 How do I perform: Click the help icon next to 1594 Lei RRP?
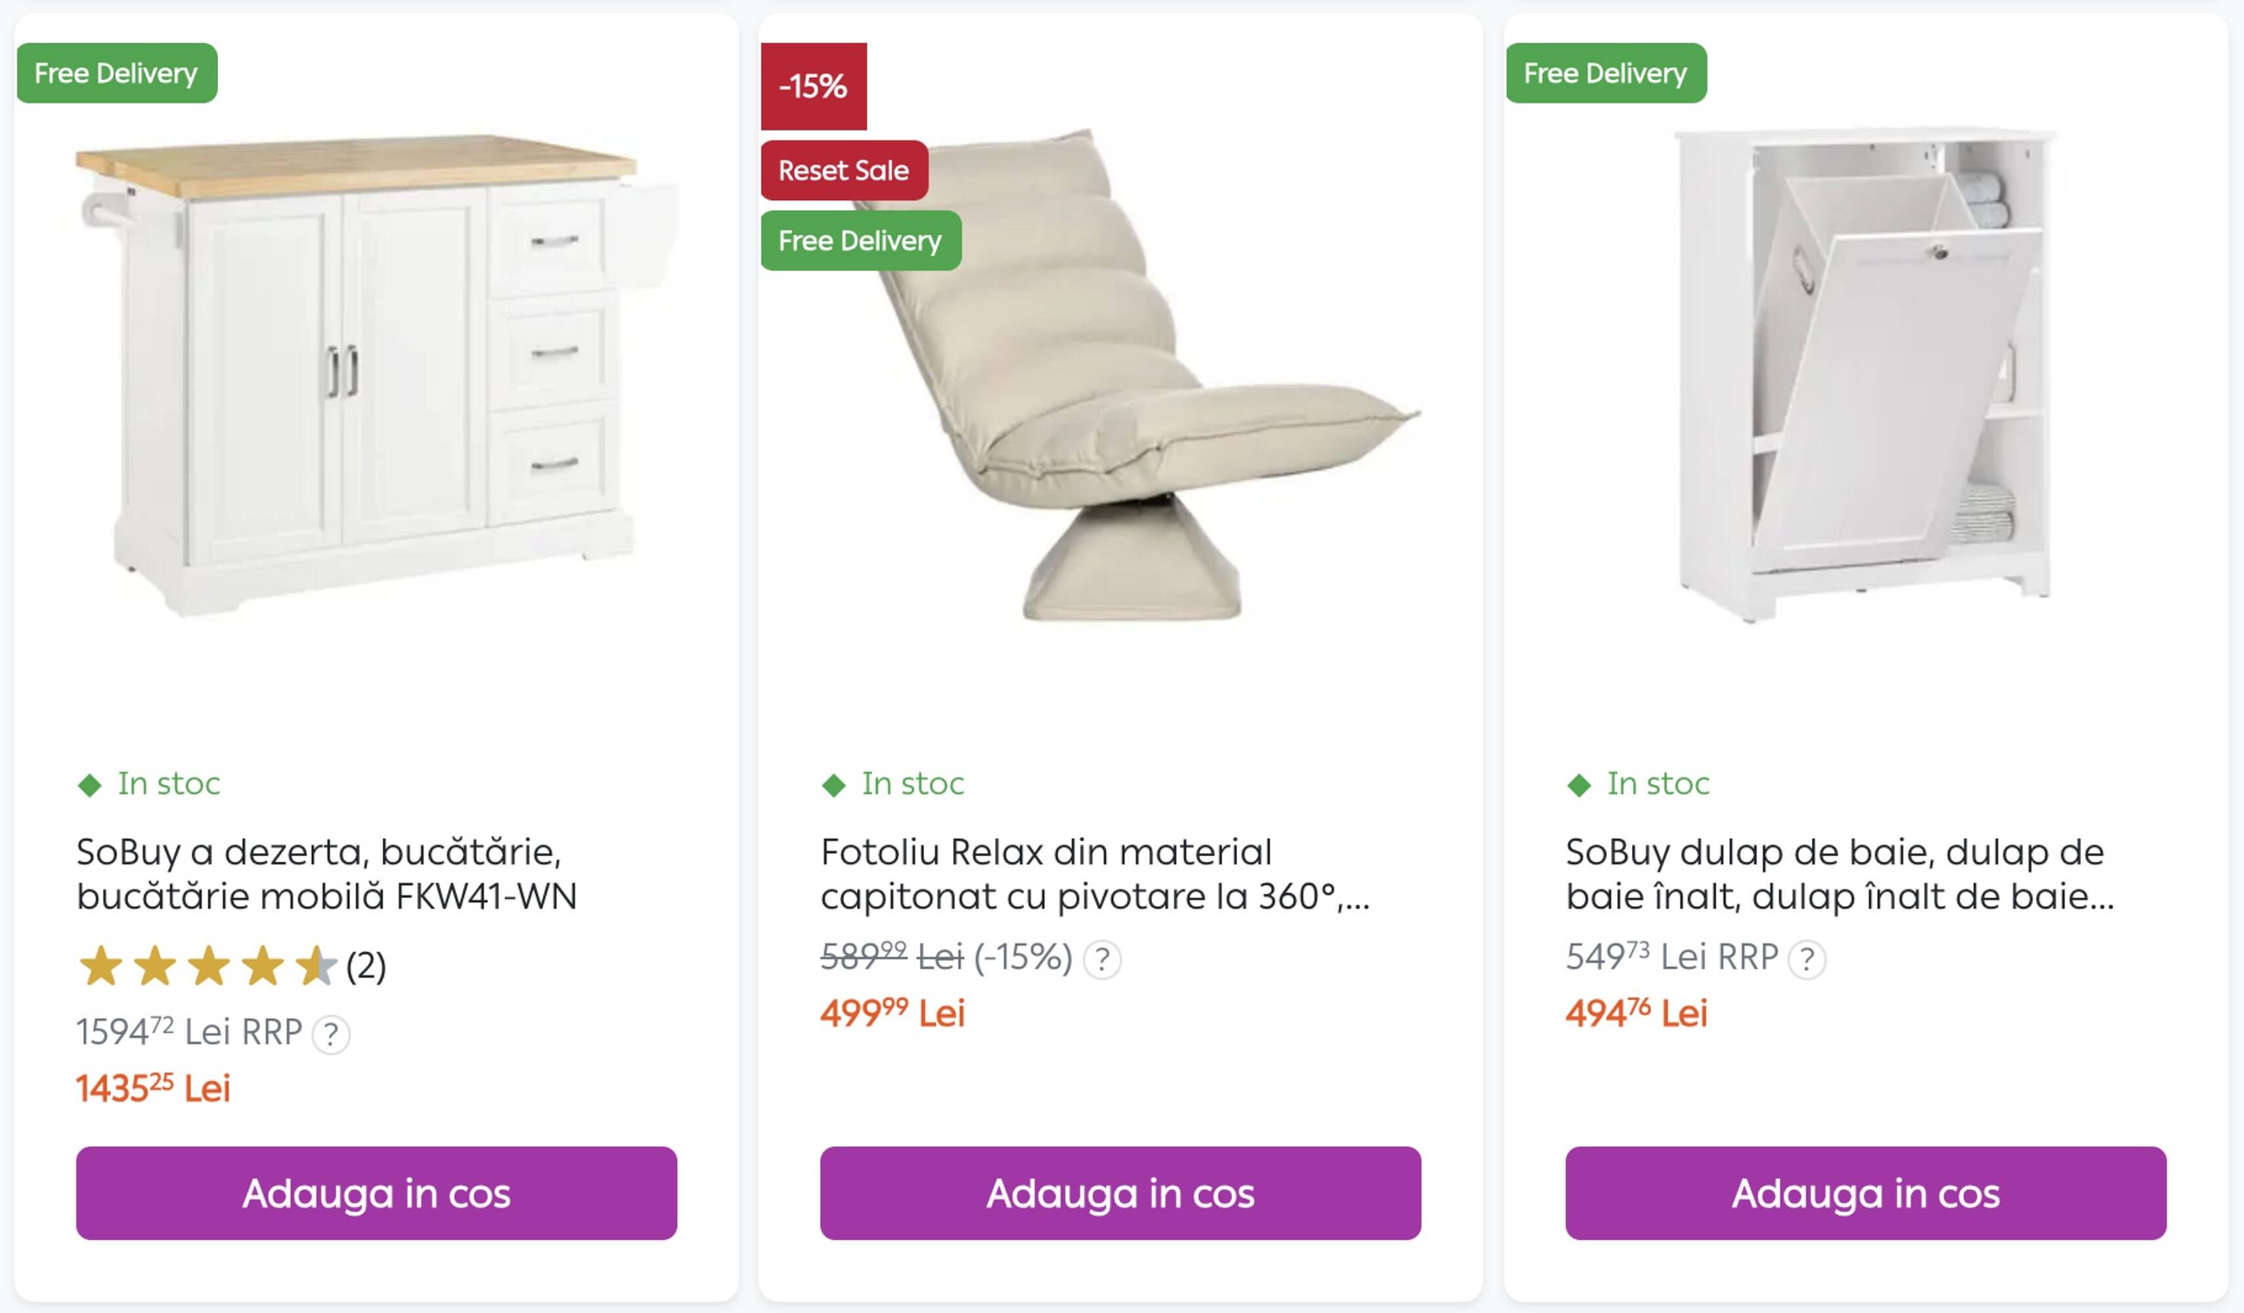click(331, 1033)
